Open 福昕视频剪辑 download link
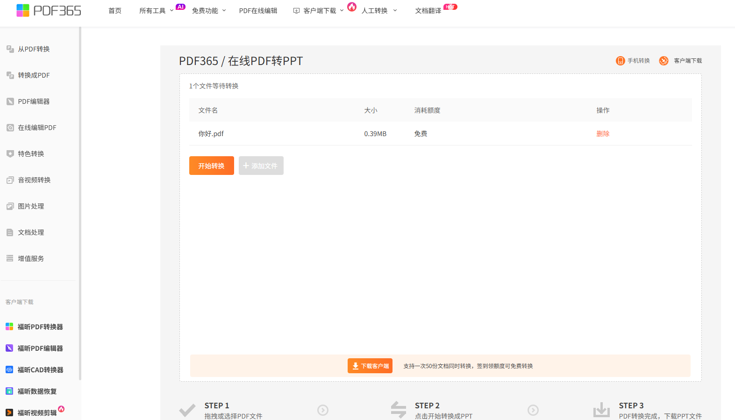Screen dimensions: 735x420 pos(37,413)
